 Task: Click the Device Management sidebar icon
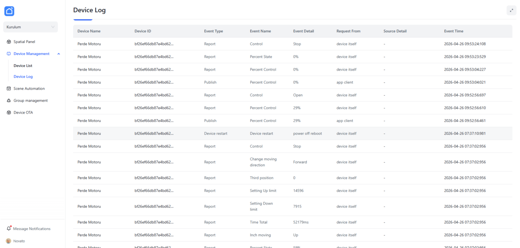[9, 54]
